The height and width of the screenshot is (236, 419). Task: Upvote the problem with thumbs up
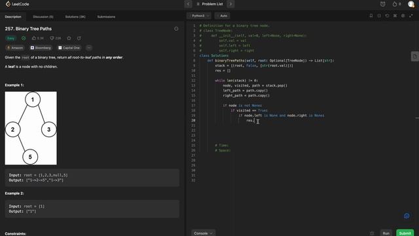(x=38, y=38)
